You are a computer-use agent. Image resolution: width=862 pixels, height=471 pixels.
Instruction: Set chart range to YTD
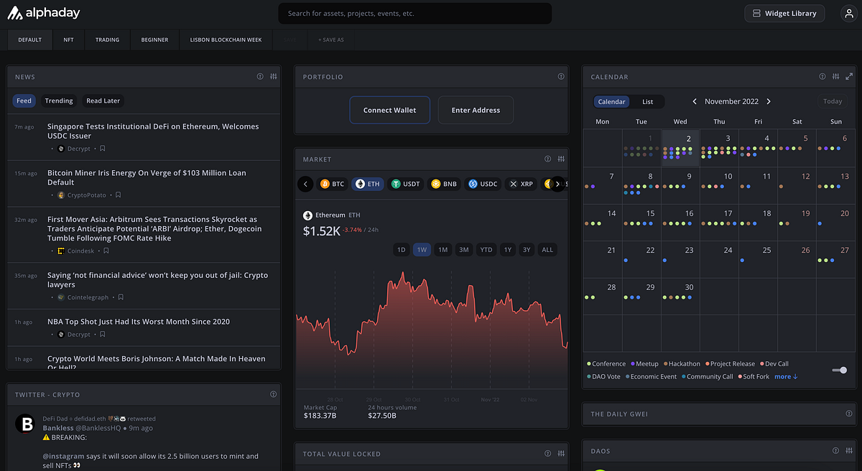pyautogui.click(x=486, y=250)
